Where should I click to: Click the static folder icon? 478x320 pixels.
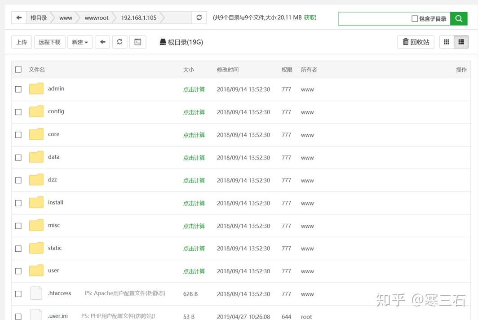point(36,248)
